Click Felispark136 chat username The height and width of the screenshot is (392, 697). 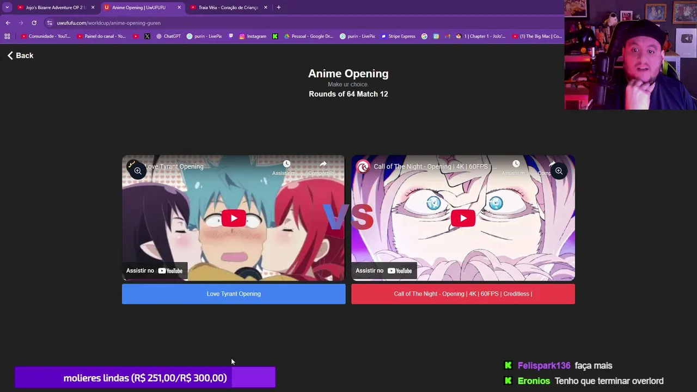click(544, 366)
